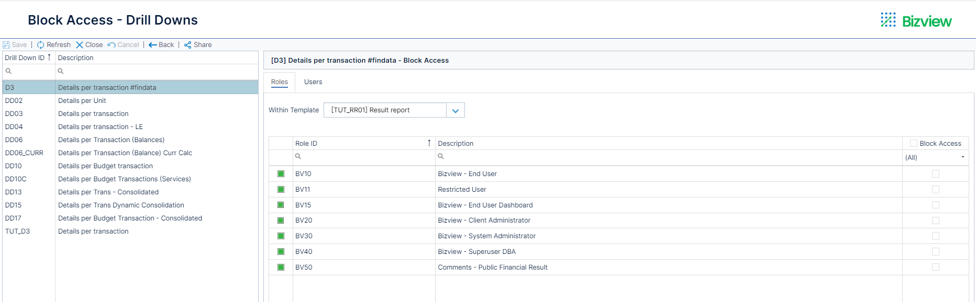Tick the Block Access checkbox for BV30

(936, 236)
